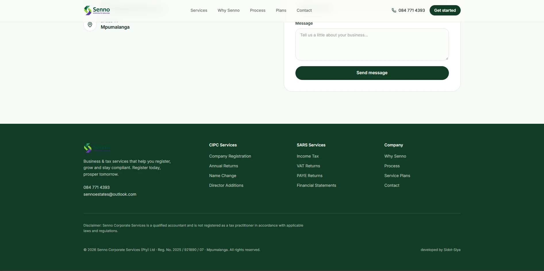Click the footer tagline about business & tax services
Viewport: 544px width, 271px height.
click(127, 168)
